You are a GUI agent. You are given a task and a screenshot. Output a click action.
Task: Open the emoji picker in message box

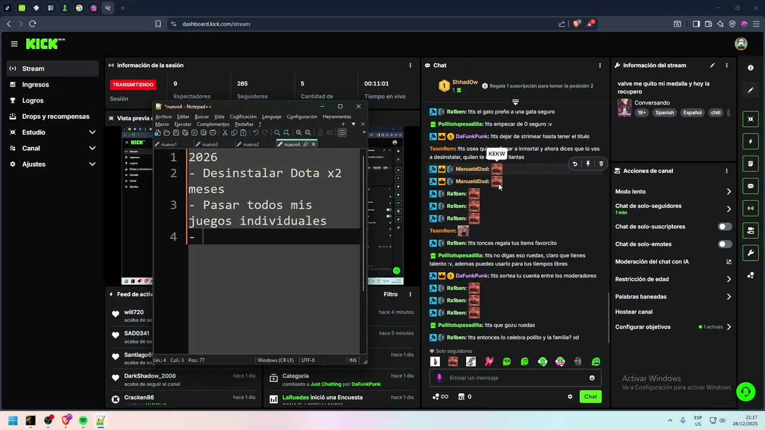[592, 378]
